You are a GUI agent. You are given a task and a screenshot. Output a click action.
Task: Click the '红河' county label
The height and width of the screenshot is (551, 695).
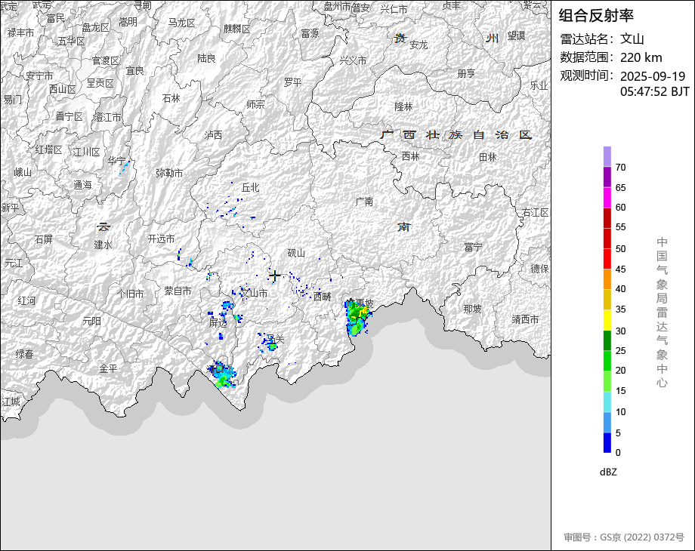[x=26, y=300]
